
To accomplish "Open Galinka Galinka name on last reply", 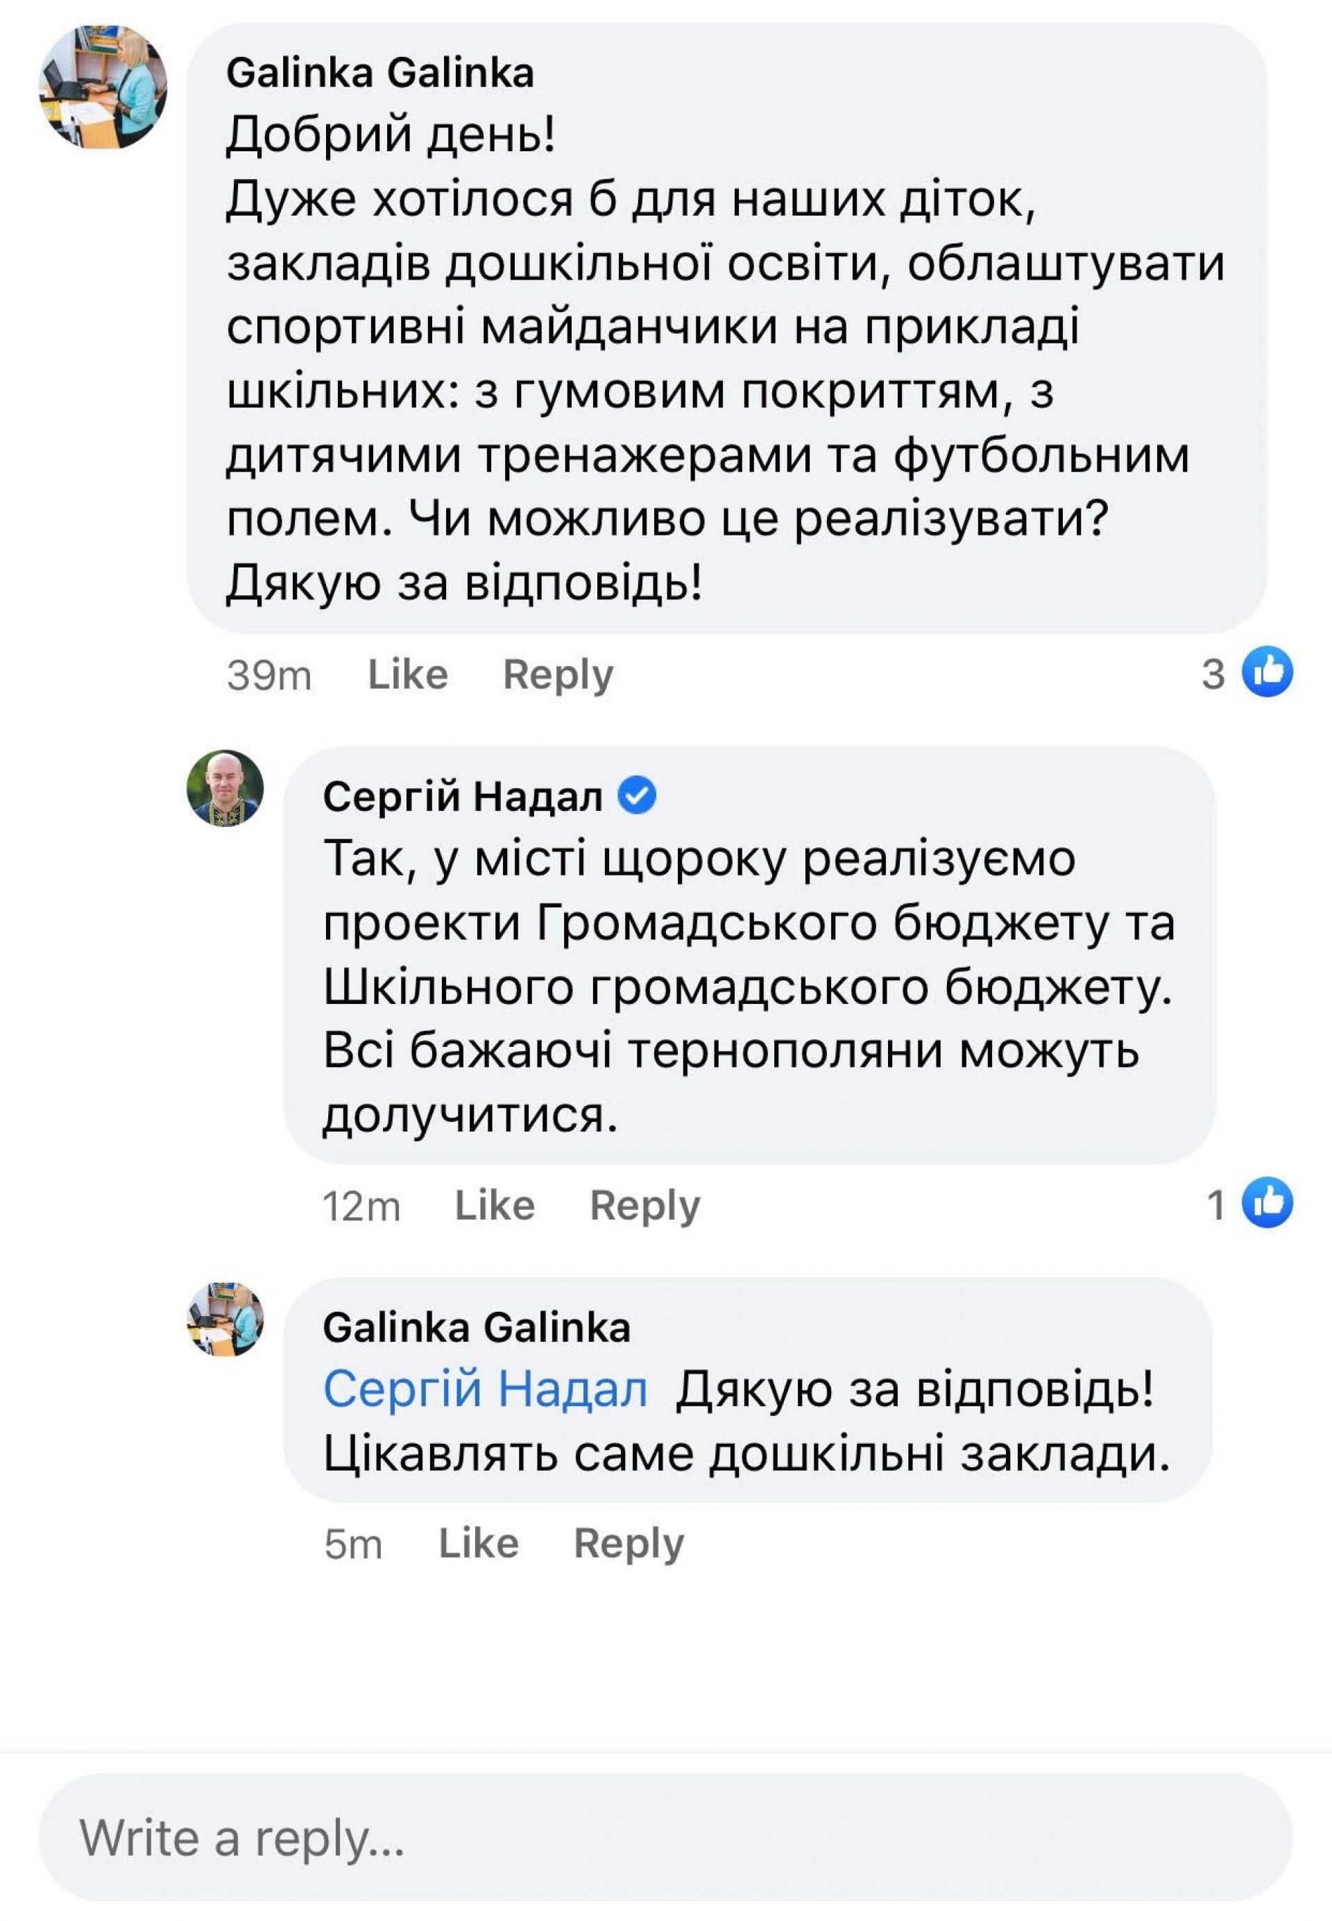I will point(477,1327).
